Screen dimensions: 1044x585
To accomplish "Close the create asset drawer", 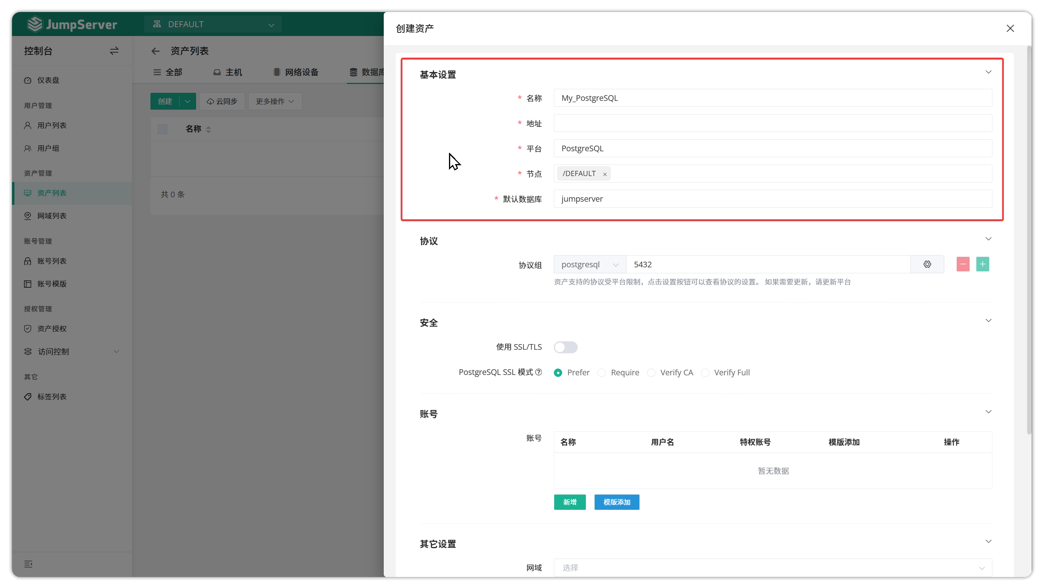I will coord(1010,28).
